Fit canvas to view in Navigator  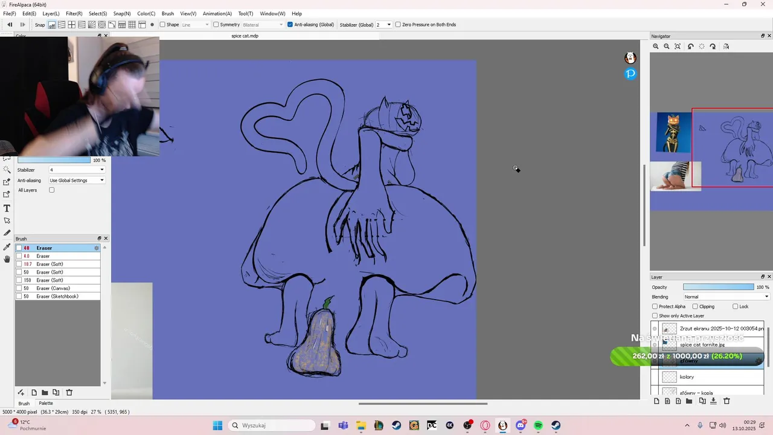click(x=678, y=47)
